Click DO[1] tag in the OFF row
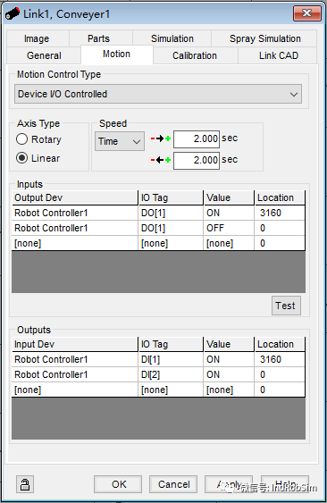 (171, 228)
